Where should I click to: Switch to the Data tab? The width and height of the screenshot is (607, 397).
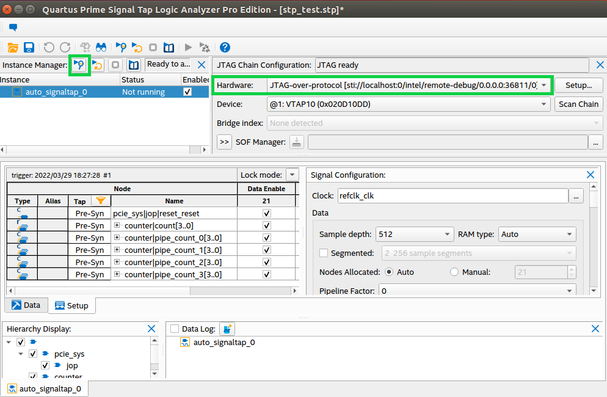(26, 305)
